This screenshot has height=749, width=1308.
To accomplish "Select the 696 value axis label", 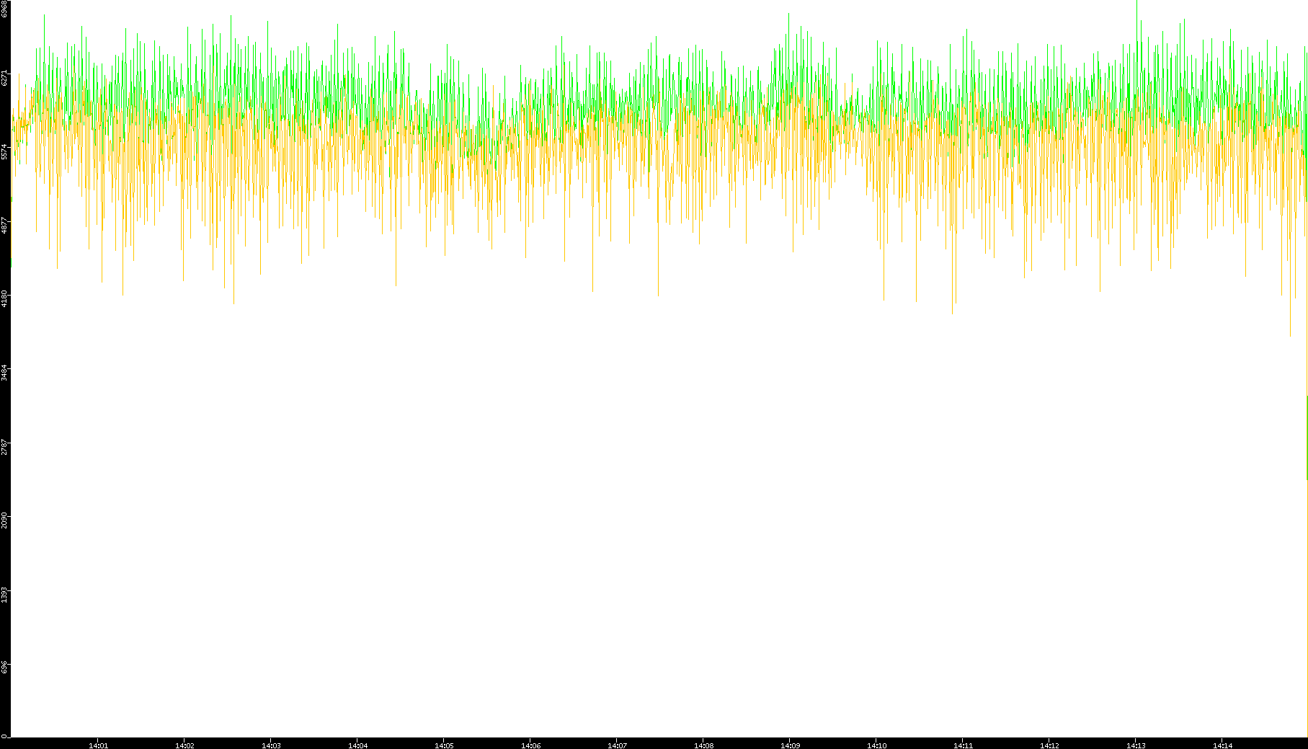I will 4,667.
